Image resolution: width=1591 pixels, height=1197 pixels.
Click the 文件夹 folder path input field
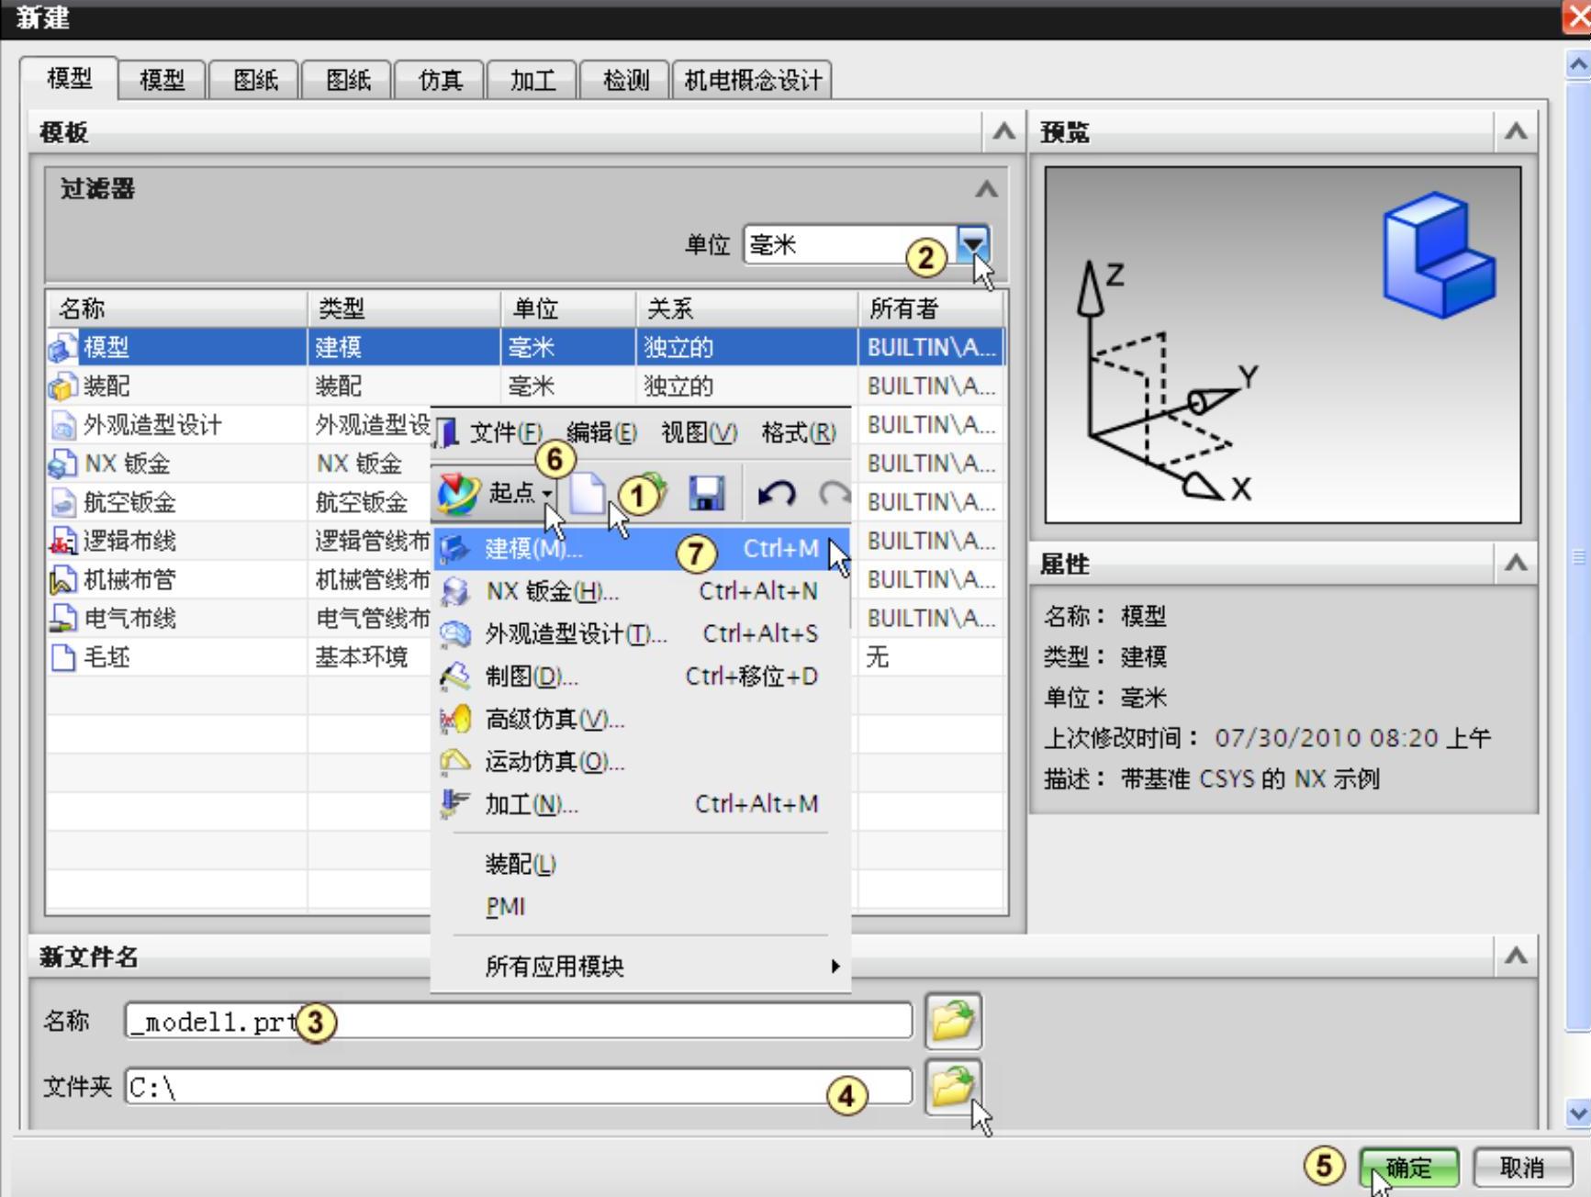click(x=519, y=1087)
